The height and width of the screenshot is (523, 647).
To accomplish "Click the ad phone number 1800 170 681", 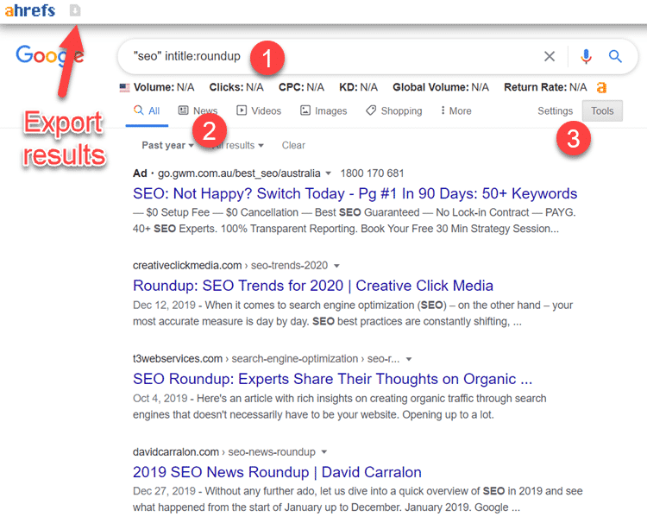I will click(372, 173).
